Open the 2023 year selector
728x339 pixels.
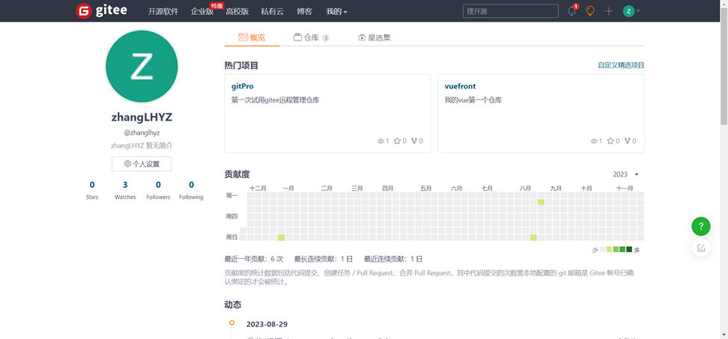tap(626, 174)
